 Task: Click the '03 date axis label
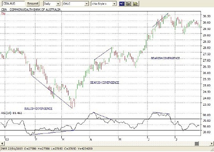[7, 139]
